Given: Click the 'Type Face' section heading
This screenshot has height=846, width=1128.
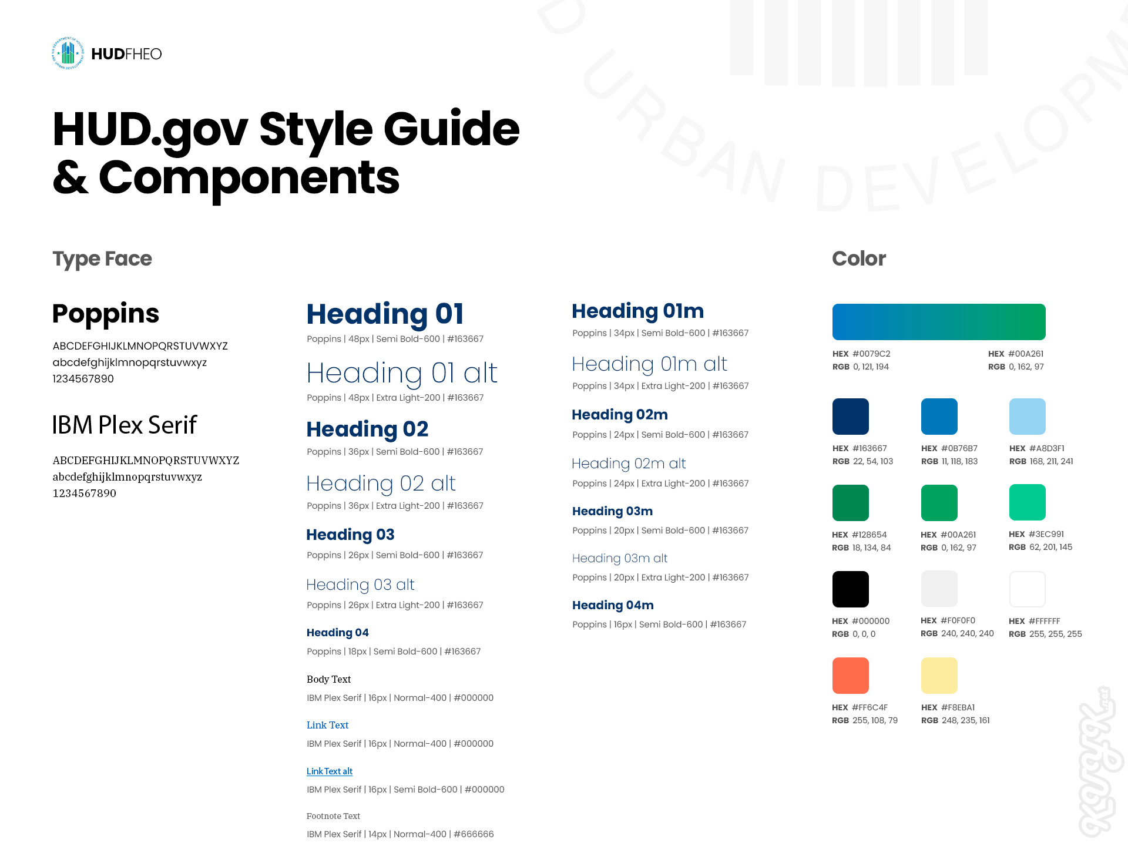Looking at the screenshot, I should tap(102, 258).
